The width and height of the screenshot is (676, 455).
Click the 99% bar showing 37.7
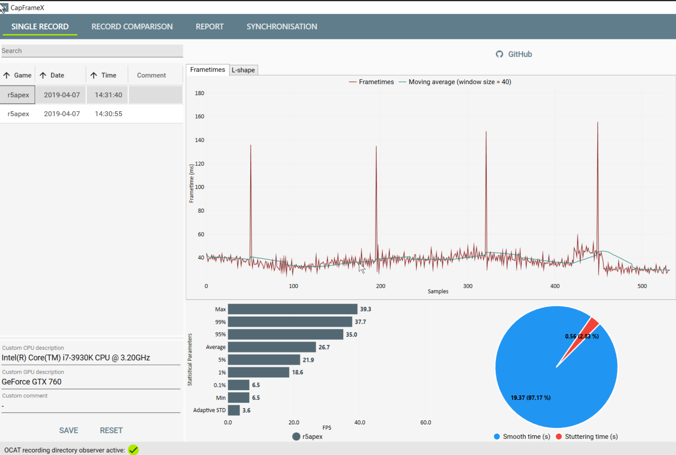(x=290, y=322)
